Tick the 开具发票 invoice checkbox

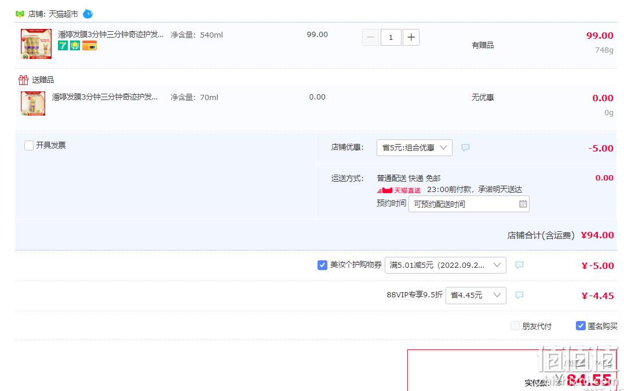28,145
